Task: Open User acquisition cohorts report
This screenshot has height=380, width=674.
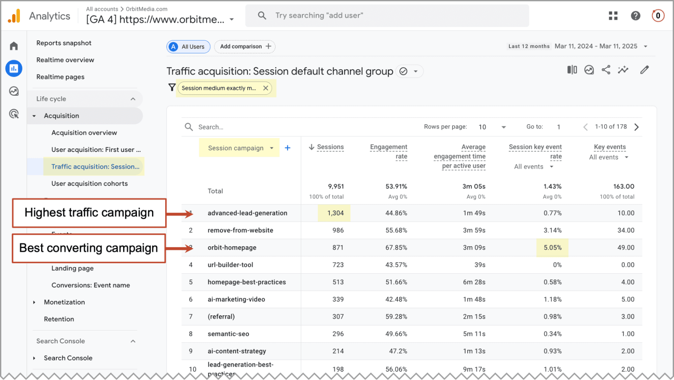Action: point(89,184)
